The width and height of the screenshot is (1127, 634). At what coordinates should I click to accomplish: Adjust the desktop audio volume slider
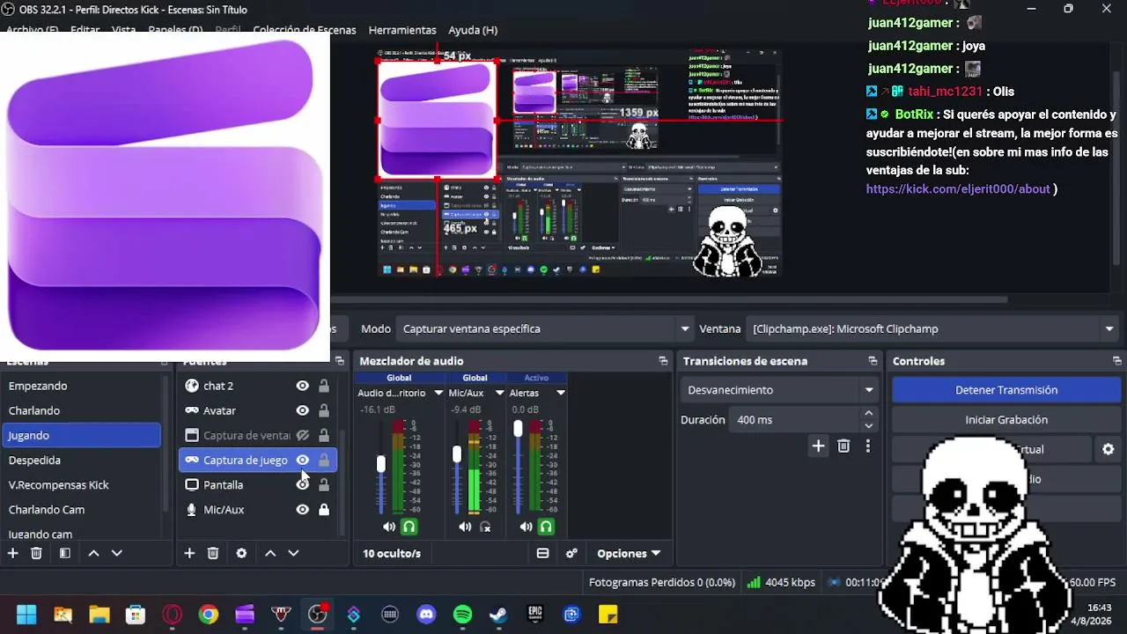point(381,464)
